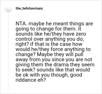Click the line 'be ok with you though, good'
This screenshot has width=102, height=94.
(49, 75)
